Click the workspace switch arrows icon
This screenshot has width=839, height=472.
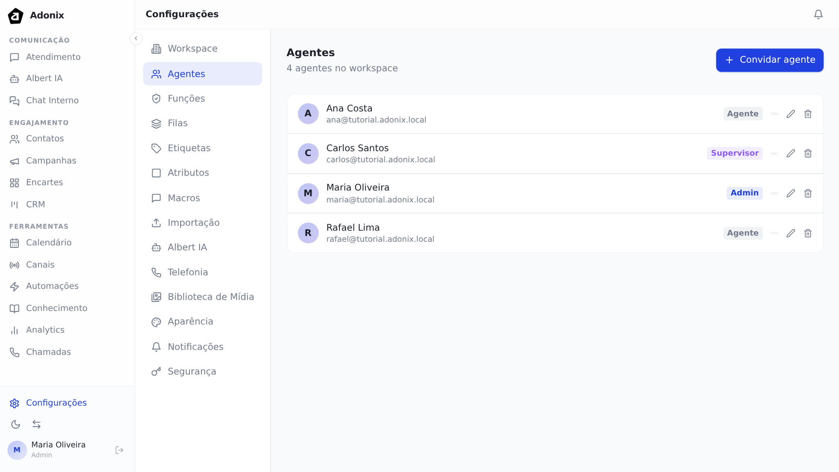(x=36, y=424)
